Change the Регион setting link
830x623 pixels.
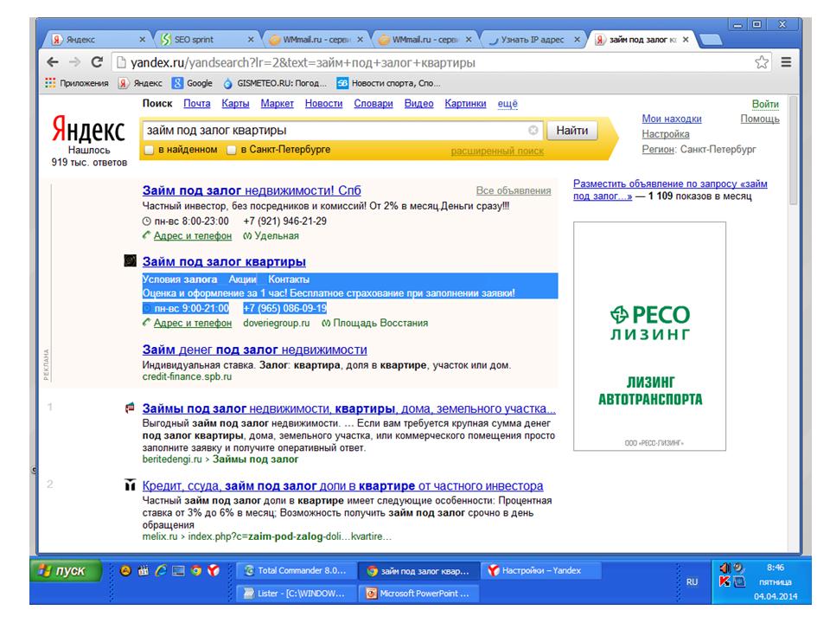coord(658,150)
